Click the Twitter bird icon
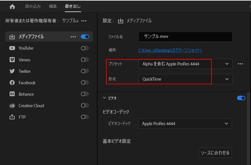Screen dimensions: 251x165 pos(12,71)
